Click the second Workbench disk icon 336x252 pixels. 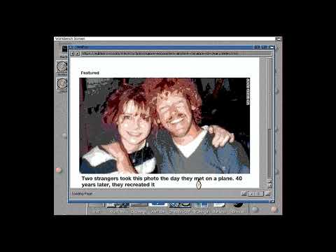click(62, 84)
